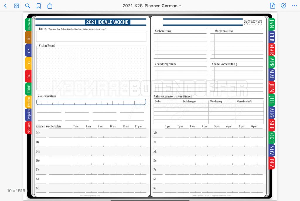Bookmark this page
This screenshot has width=300, height=201.
[39, 6]
